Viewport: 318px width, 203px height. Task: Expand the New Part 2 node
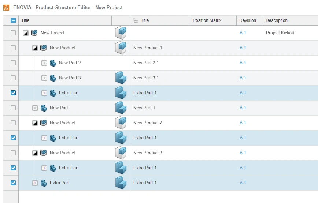tap(44, 63)
